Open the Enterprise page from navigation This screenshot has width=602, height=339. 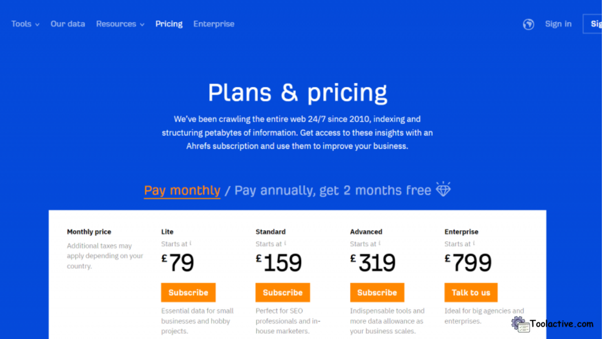point(214,24)
